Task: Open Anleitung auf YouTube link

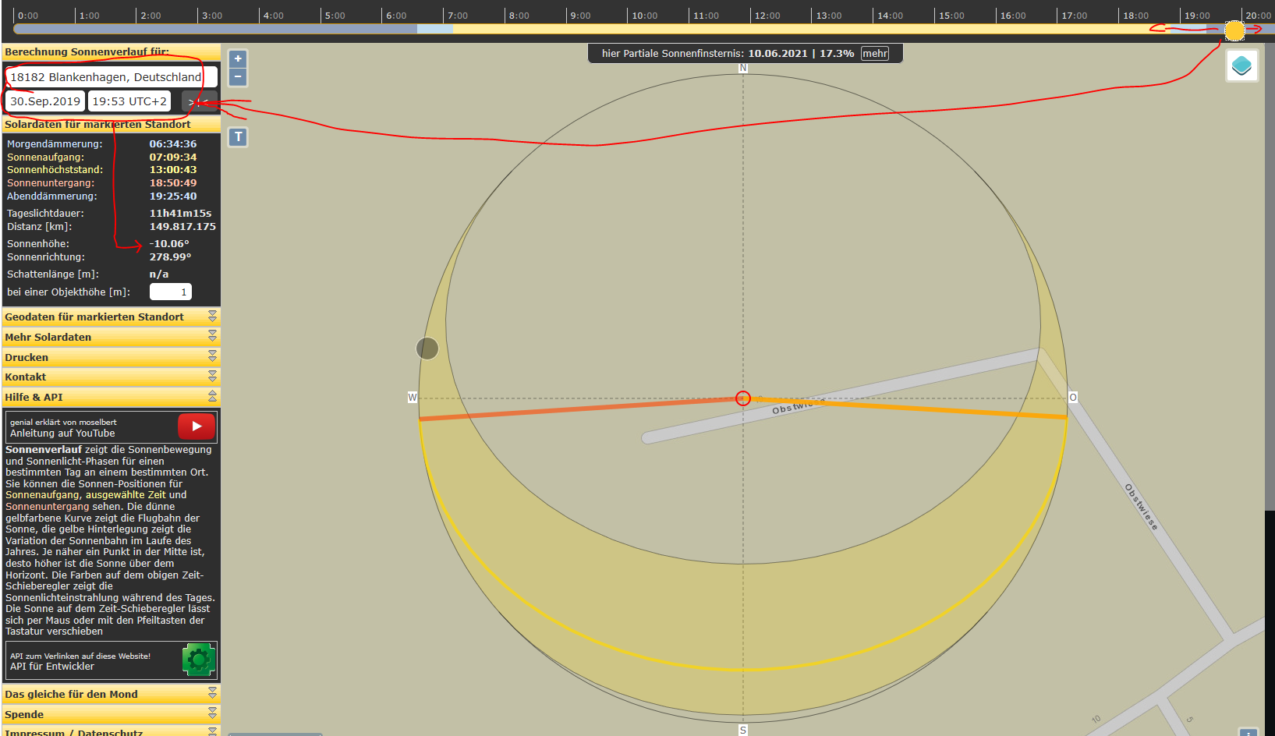Action: (62, 433)
